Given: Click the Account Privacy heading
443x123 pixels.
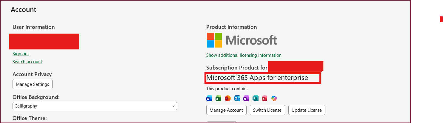Looking at the screenshot, I should pyautogui.click(x=32, y=74).
